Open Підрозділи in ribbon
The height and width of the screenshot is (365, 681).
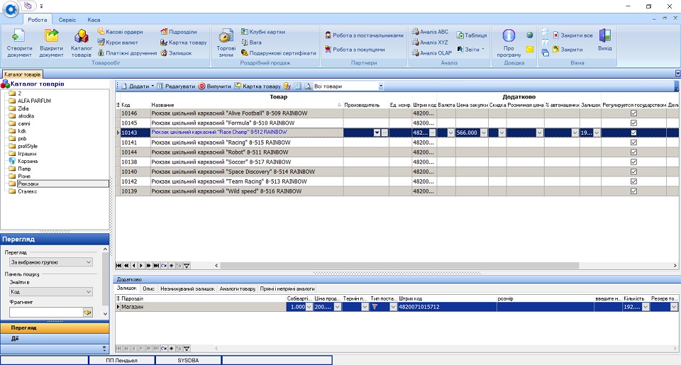point(179,32)
